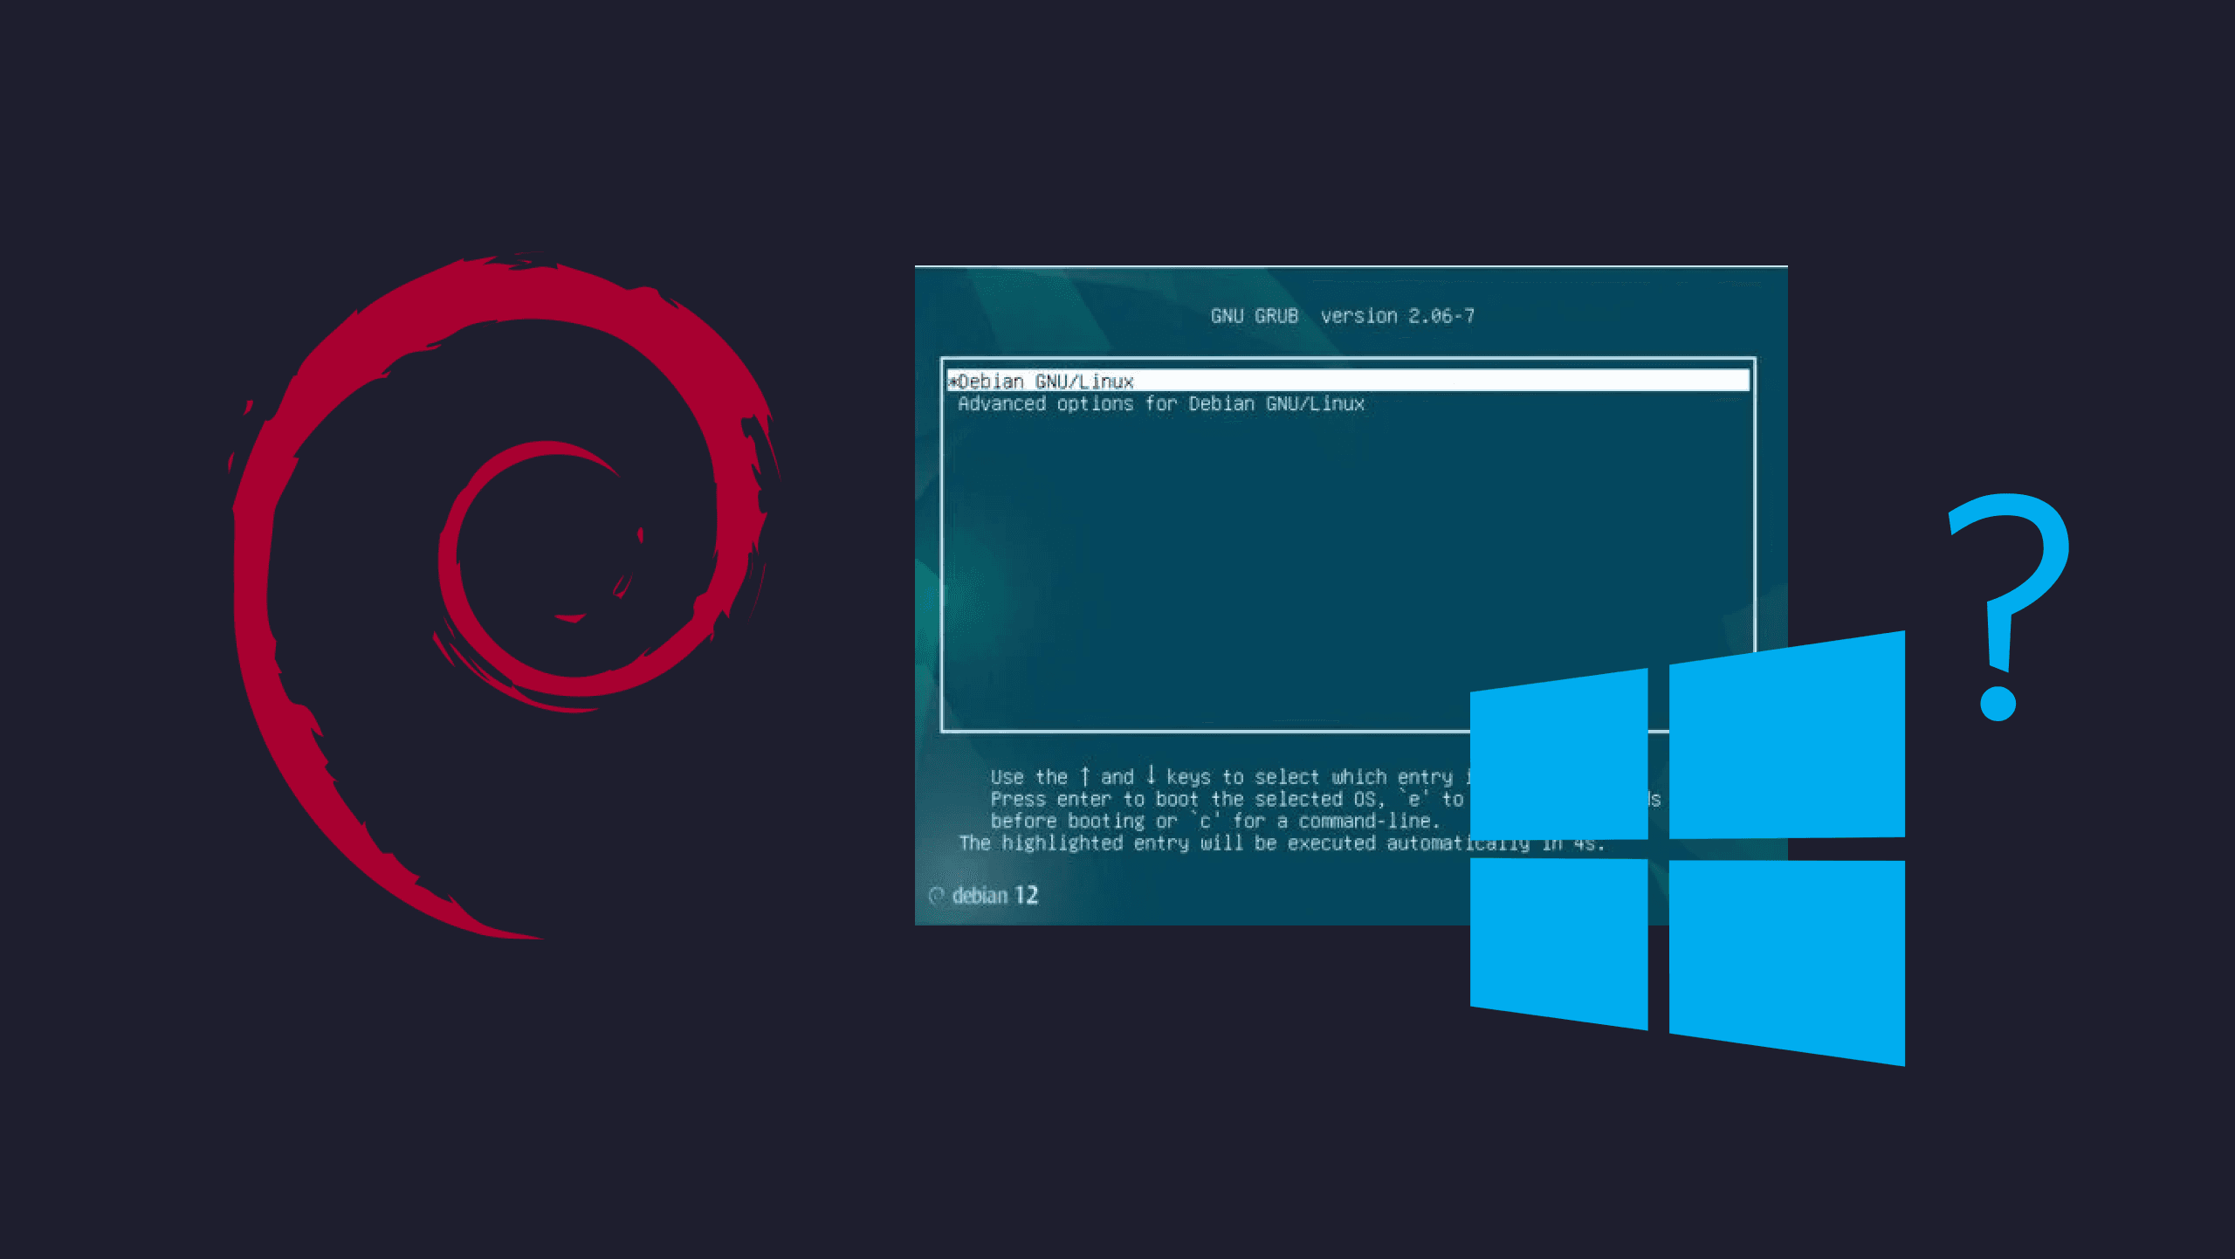Click the text 'before booting or `c' for a command-line.'
This screenshot has width=2235, height=1259.
pos(1215,821)
